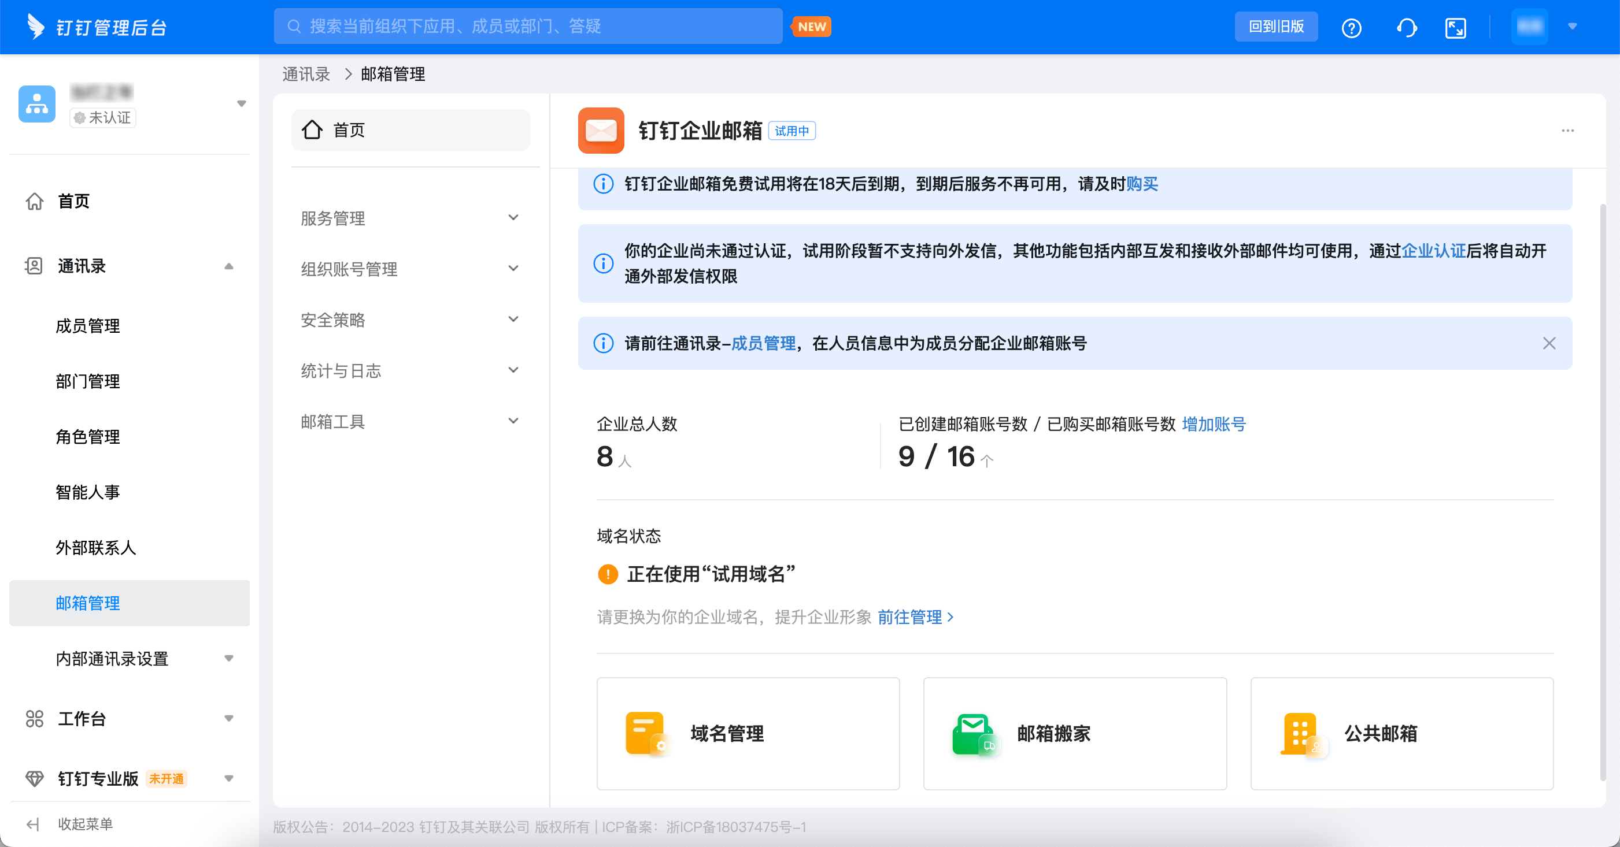
Task: Expand the 工作台 menu arrow
Action: pos(229,718)
